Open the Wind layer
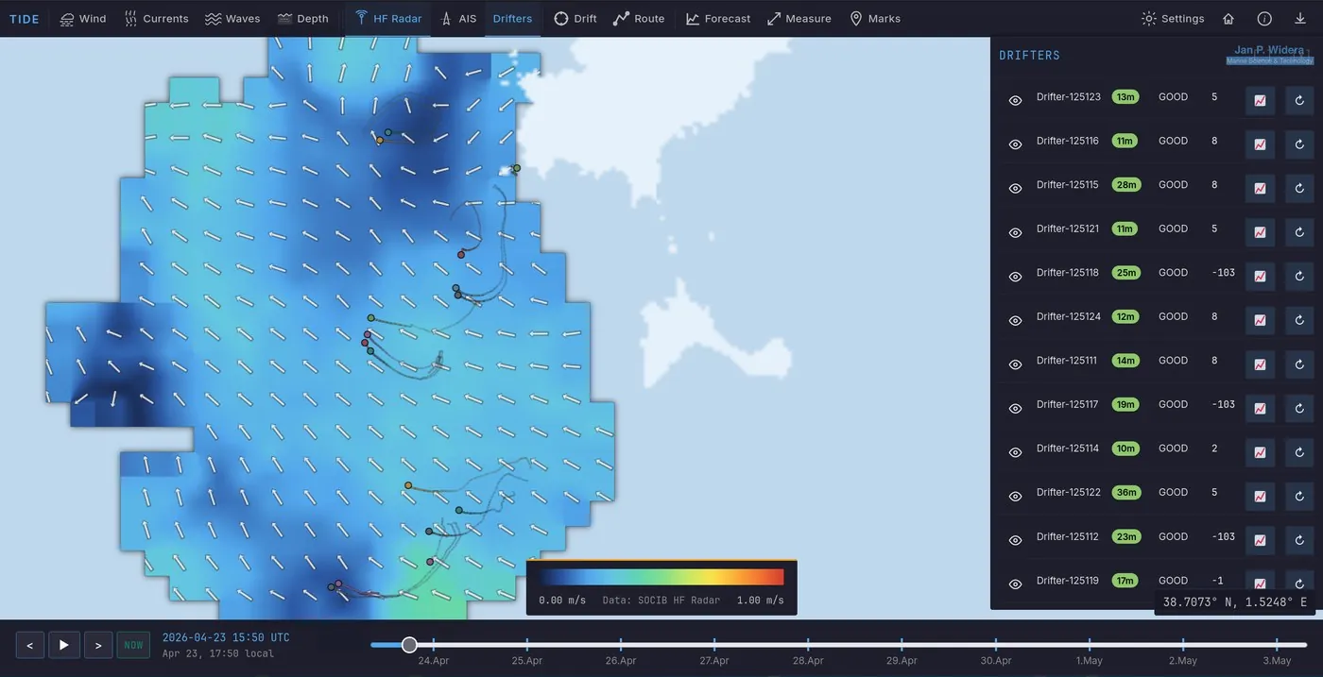 (x=83, y=18)
